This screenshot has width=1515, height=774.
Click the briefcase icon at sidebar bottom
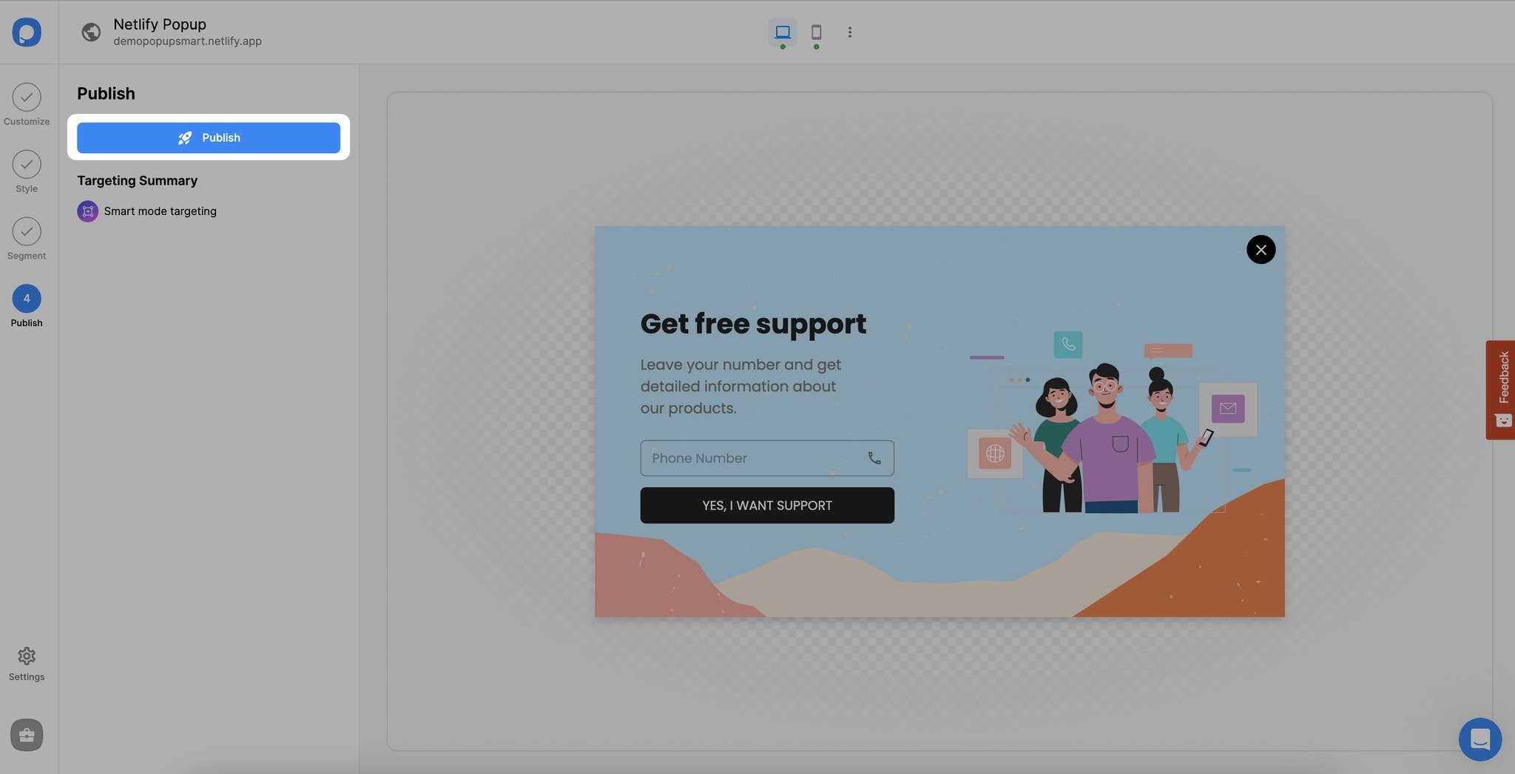tap(27, 735)
